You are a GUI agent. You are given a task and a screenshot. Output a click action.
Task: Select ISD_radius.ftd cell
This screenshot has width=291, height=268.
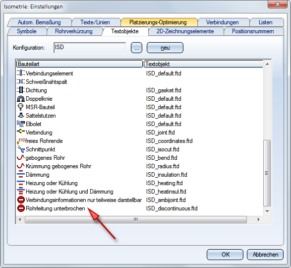pyautogui.click(x=163, y=166)
